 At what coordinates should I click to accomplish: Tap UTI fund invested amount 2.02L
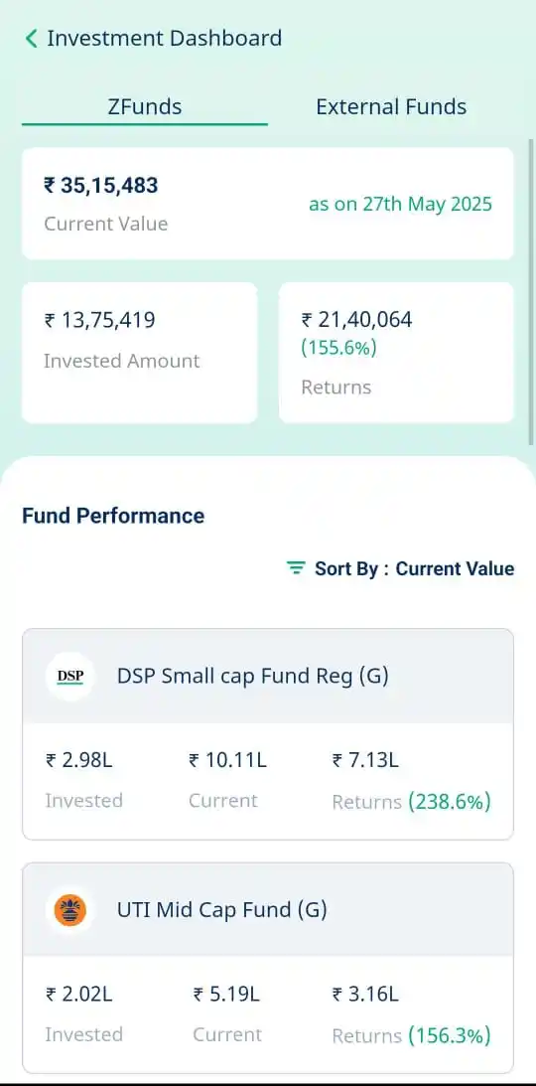pyautogui.click(x=78, y=995)
